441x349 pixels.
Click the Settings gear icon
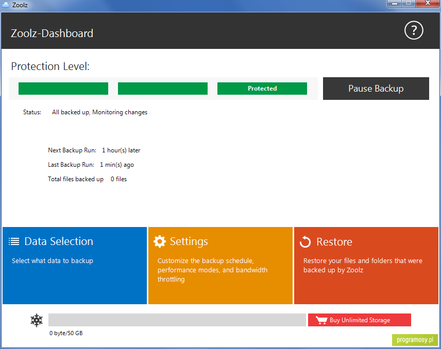pos(160,241)
